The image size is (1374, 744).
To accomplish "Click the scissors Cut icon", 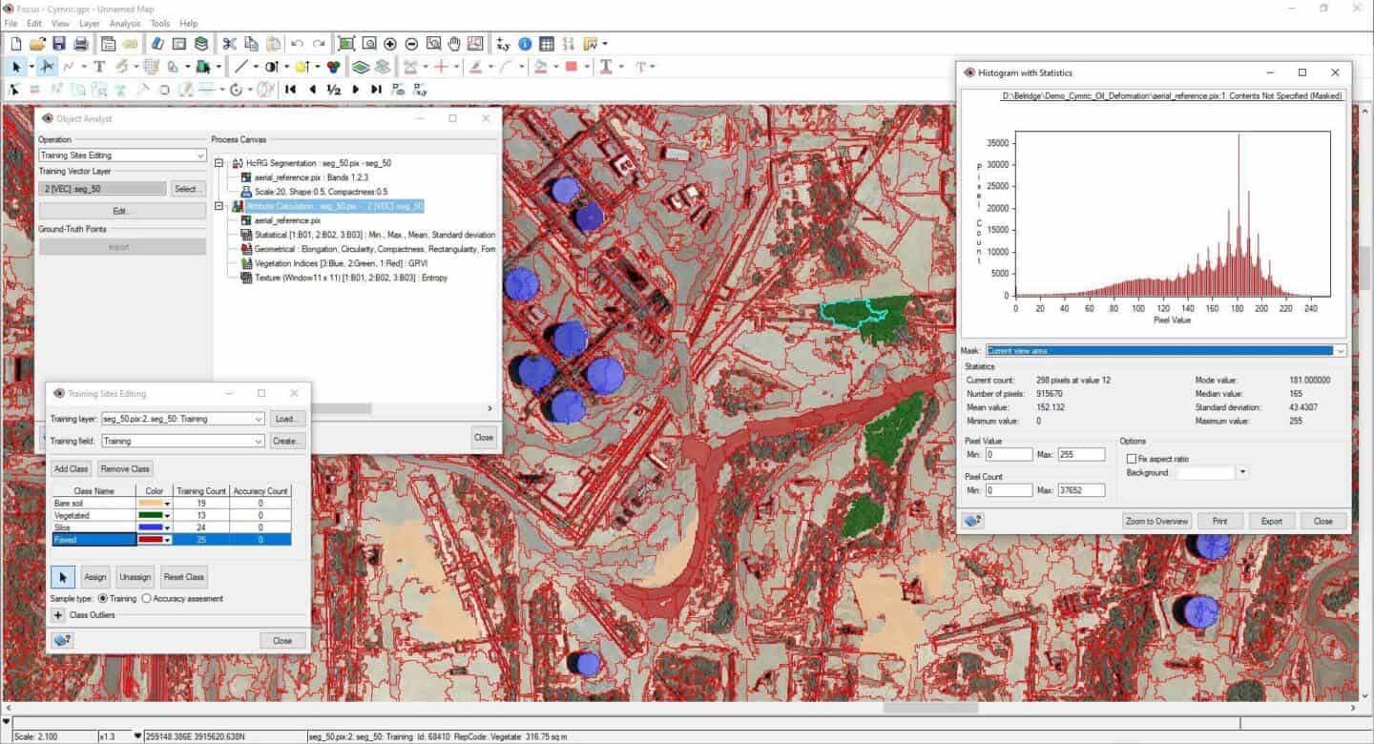I will pos(229,44).
